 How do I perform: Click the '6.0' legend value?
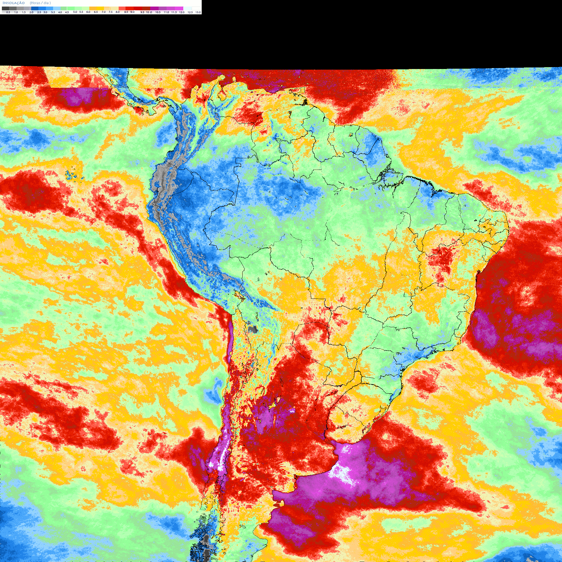88,12
